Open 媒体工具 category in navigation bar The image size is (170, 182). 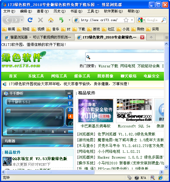click(82, 76)
